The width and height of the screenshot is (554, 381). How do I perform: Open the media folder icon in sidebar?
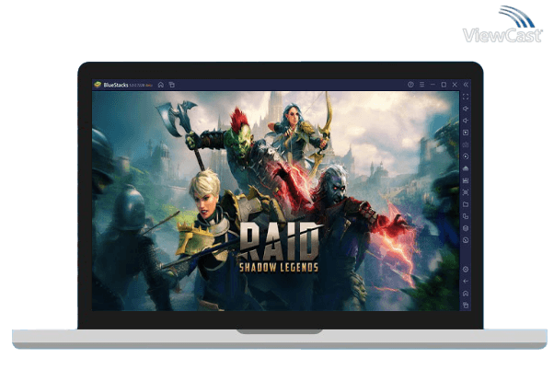(x=466, y=204)
